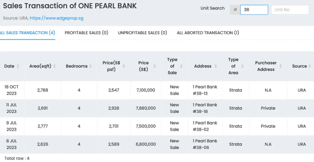Select the 1 Pearl Bank #38-13 row

(x=157, y=90)
